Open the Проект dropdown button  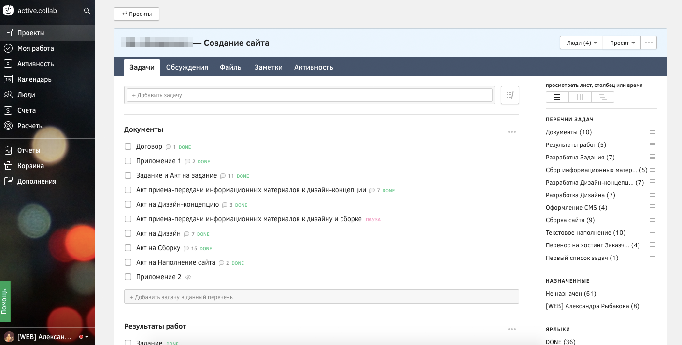(x=622, y=43)
